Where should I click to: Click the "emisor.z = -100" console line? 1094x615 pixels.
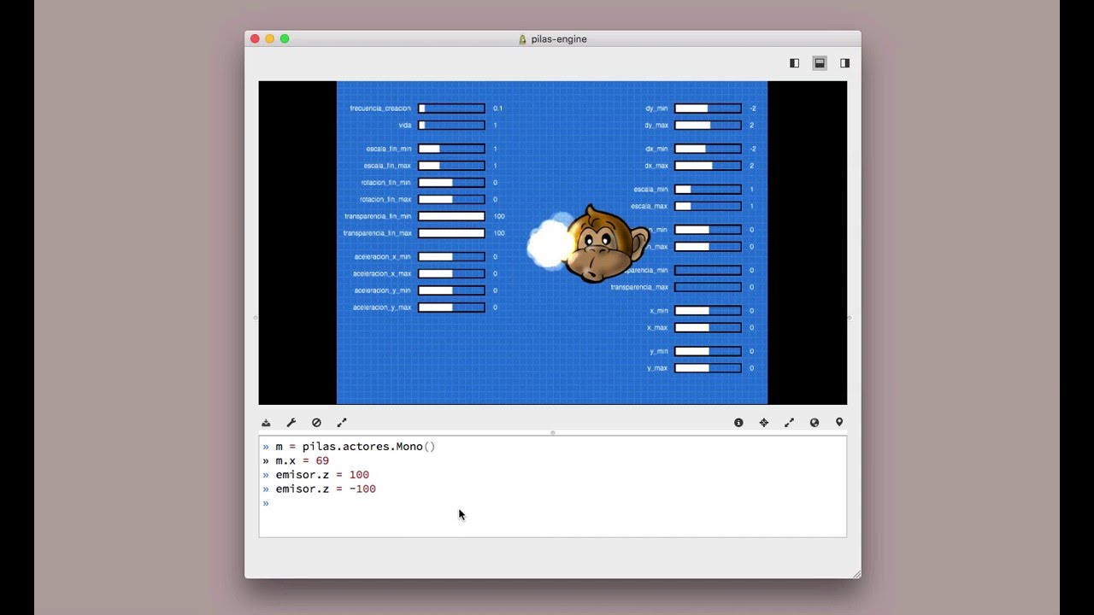326,489
